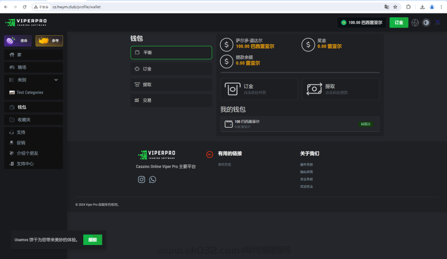Accept cookies with the green banner button

pyautogui.click(x=93, y=239)
